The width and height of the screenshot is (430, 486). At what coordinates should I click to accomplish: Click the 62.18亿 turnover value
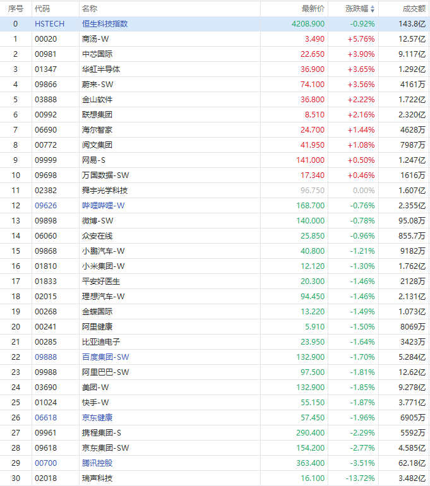pyautogui.click(x=412, y=463)
